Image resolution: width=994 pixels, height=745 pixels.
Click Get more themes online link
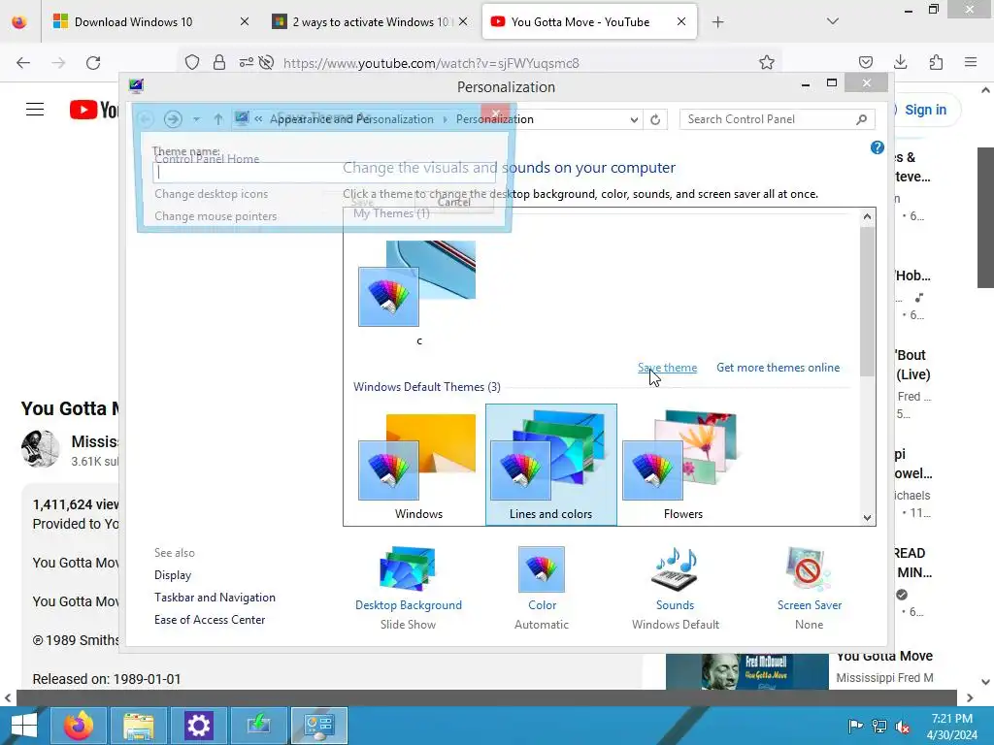pos(778,368)
